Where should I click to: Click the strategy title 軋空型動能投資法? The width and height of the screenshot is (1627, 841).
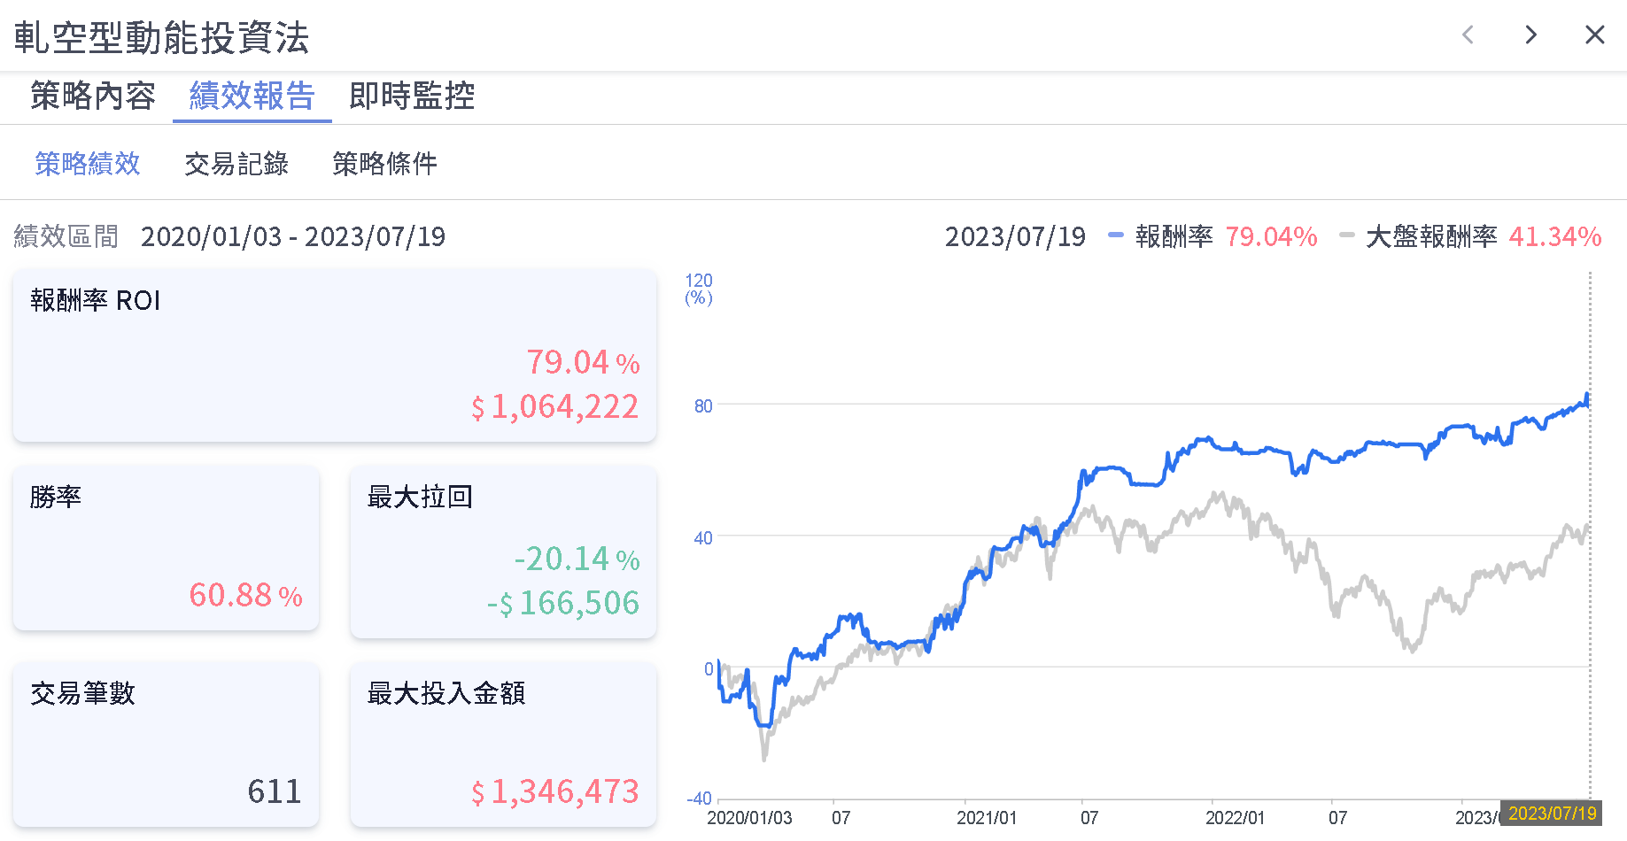click(x=161, y=38)
